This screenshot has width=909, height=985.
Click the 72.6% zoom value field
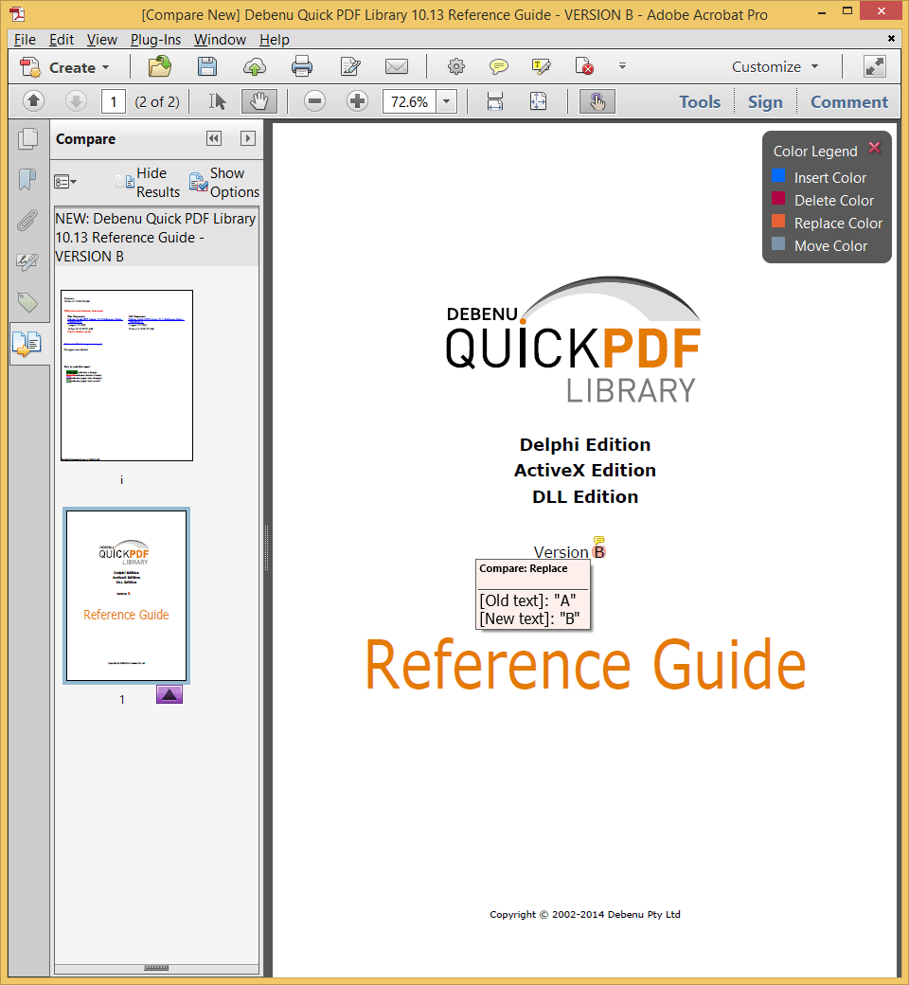(409, 101)
